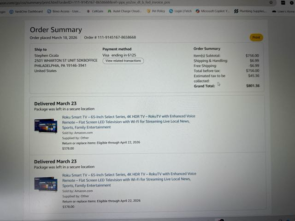This screenshot has height=221, width=295.
Task: Open the YardiOne Dashboard bookmark
Action: pos(26,12)
